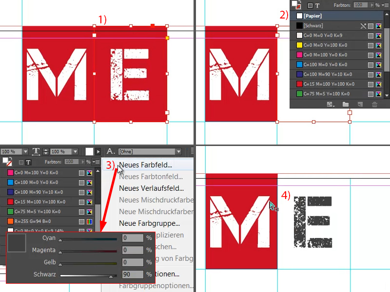Click the RGB mode icon on the R=255 G=94 B=0 row
390x292 pixels.
(x=89, y=221)
